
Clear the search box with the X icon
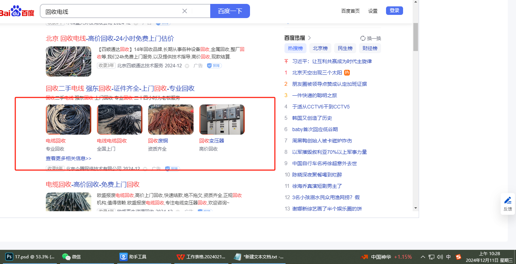tap(185, 11)
